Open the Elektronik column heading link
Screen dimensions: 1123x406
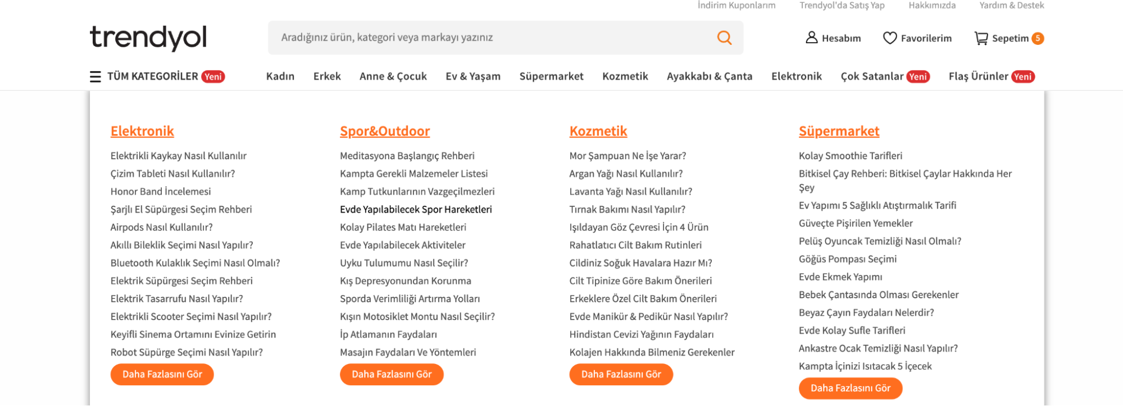click(x=142, y=131)
